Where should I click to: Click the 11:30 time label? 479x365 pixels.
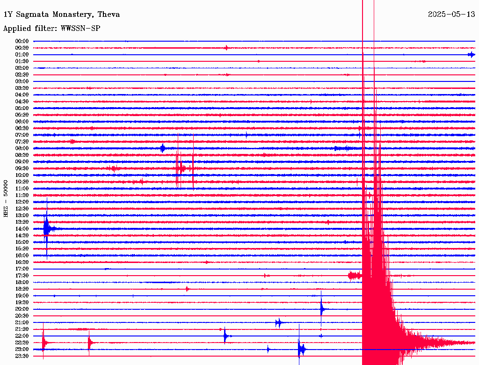point(22,195)
